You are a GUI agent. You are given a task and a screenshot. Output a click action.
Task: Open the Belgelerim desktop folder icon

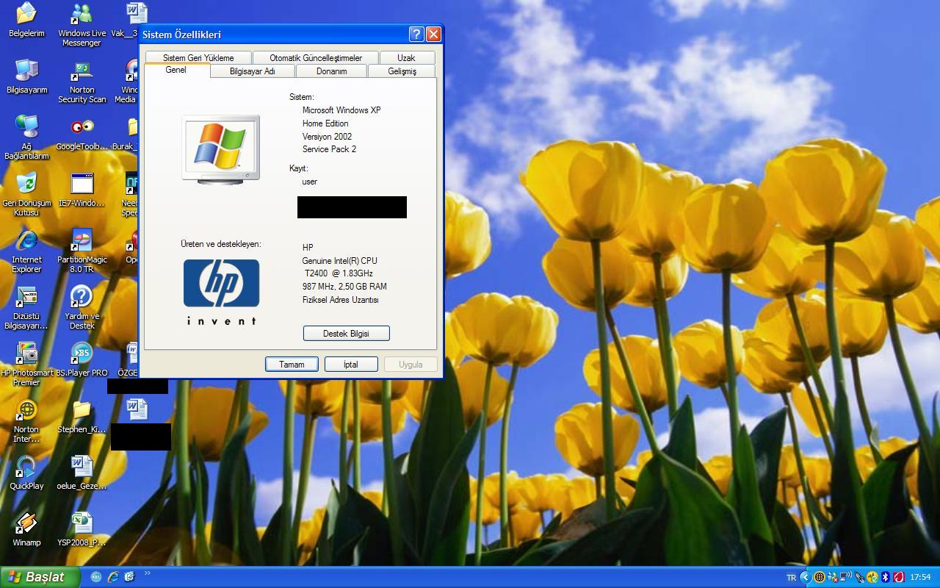point(26,20)
